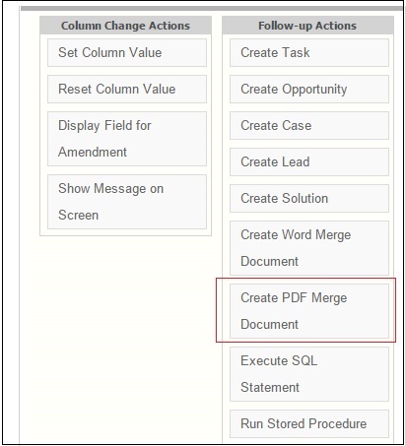Click empty area below Show Message on Screen
This screenshot has width=406, height=446.
coord(125,328)
